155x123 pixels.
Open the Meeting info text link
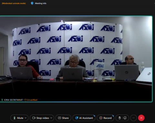41,3
